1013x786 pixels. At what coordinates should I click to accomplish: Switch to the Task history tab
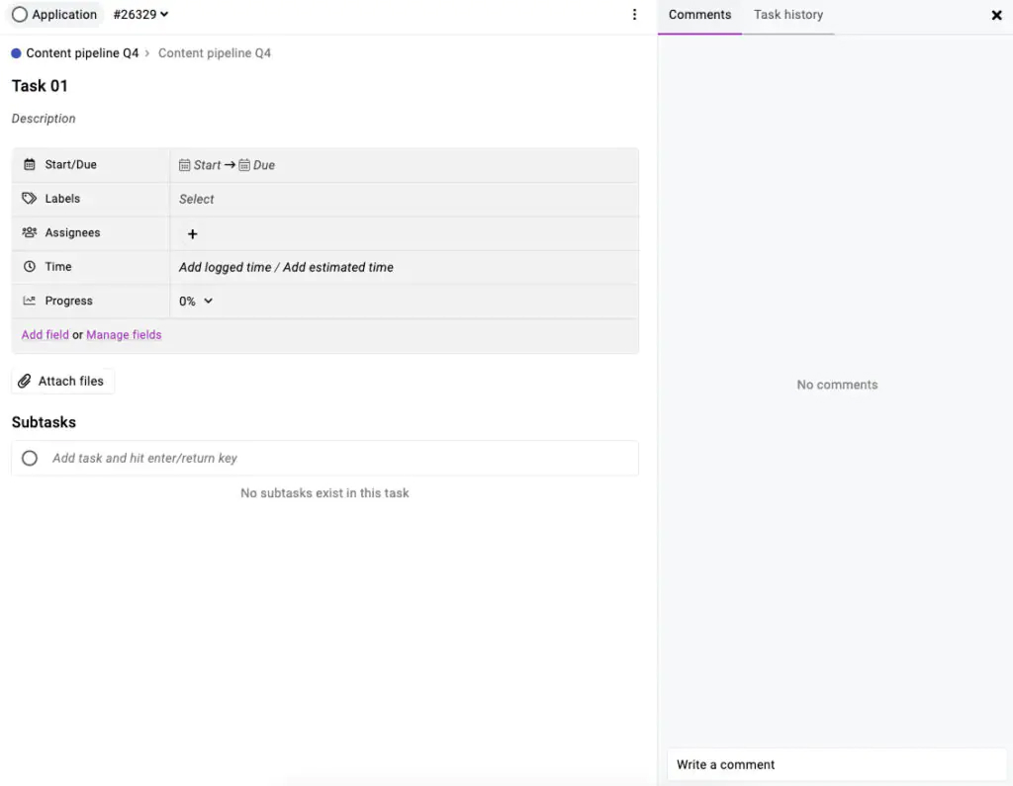[788, 15]
